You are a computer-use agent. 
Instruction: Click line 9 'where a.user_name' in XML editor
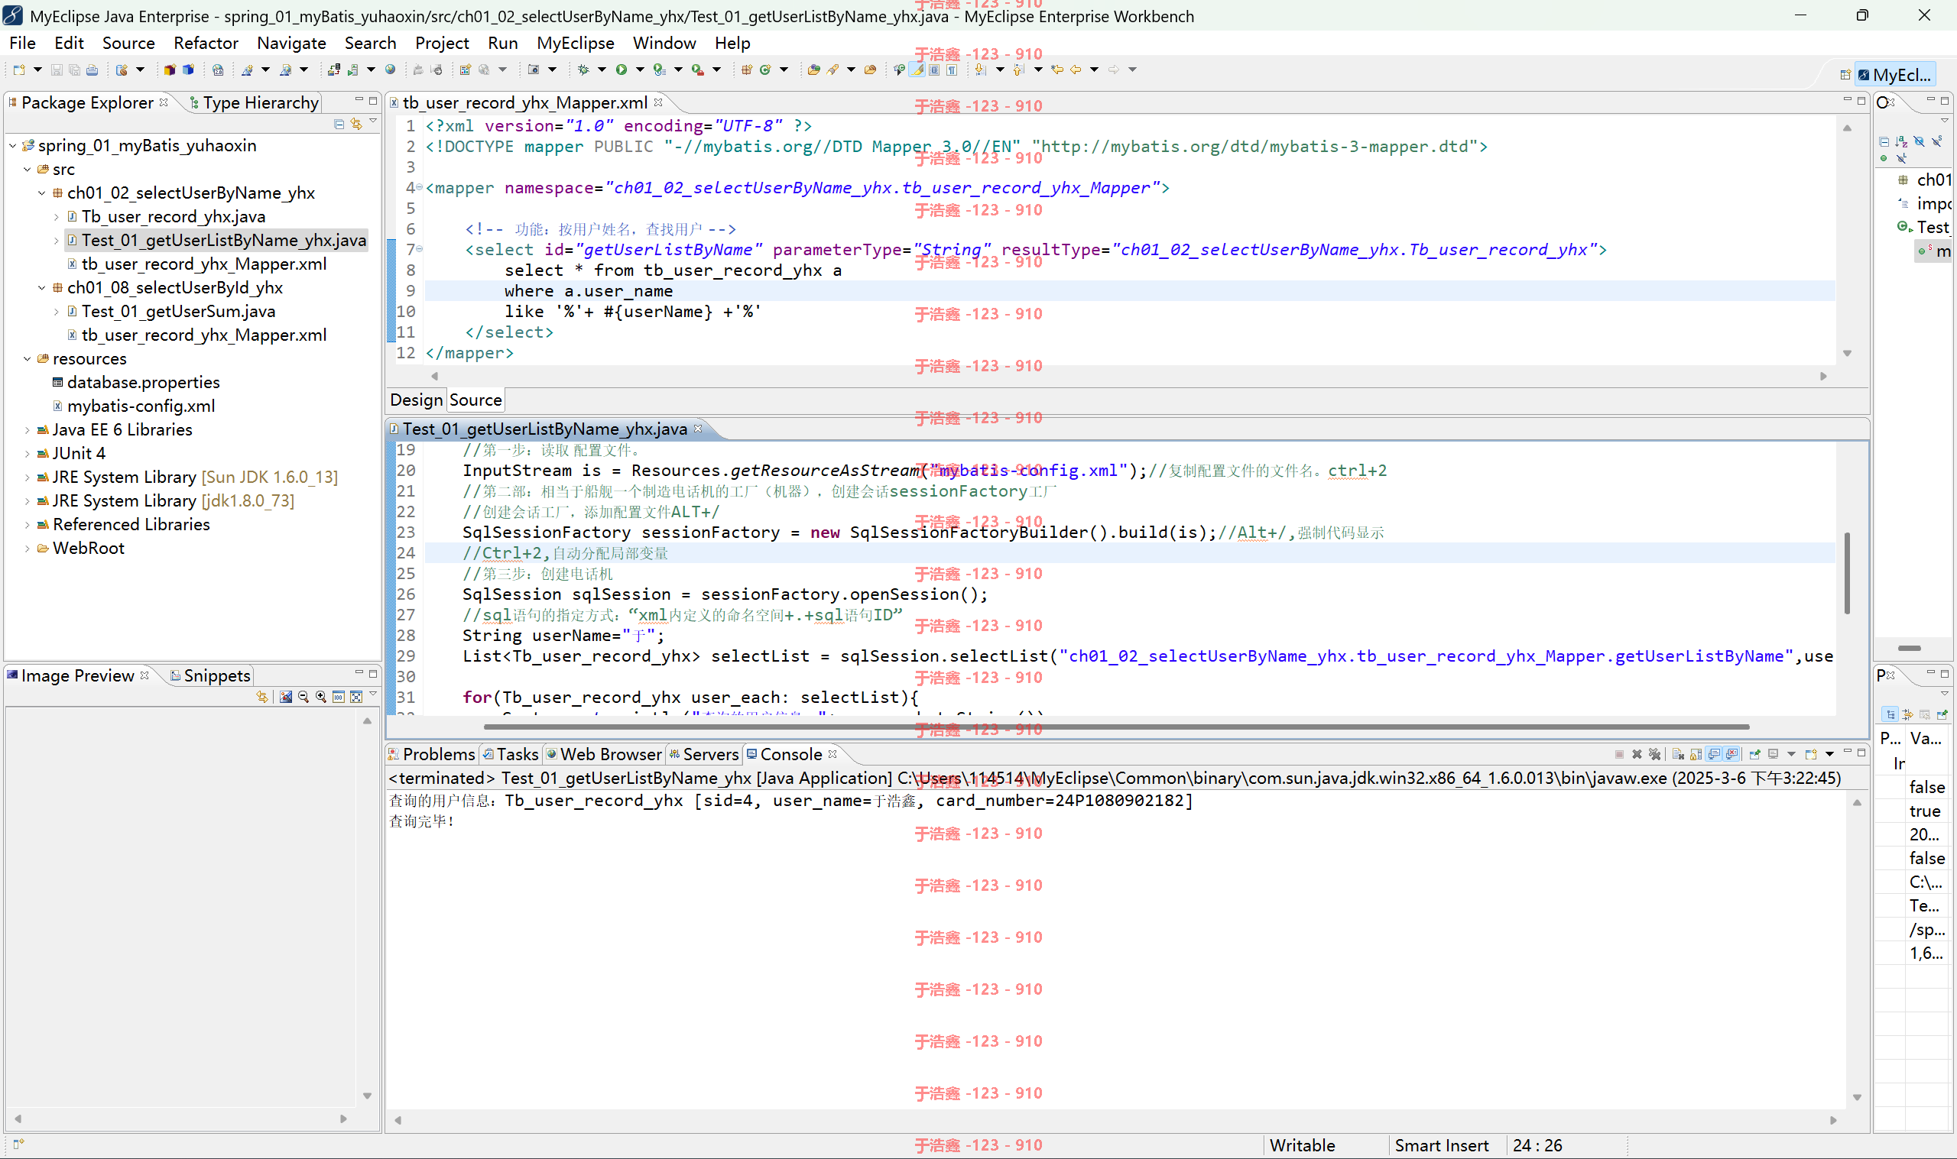pos(589,290)
